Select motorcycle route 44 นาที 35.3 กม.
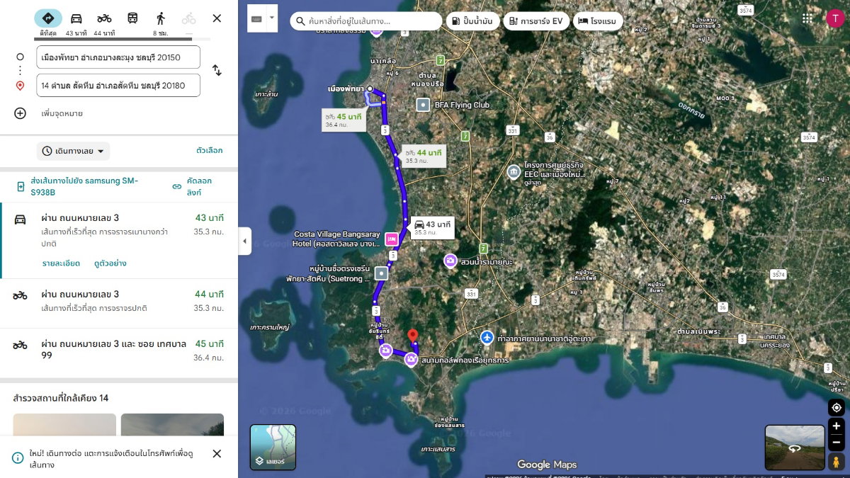This screenshot has width=850, height=478. 119,303
